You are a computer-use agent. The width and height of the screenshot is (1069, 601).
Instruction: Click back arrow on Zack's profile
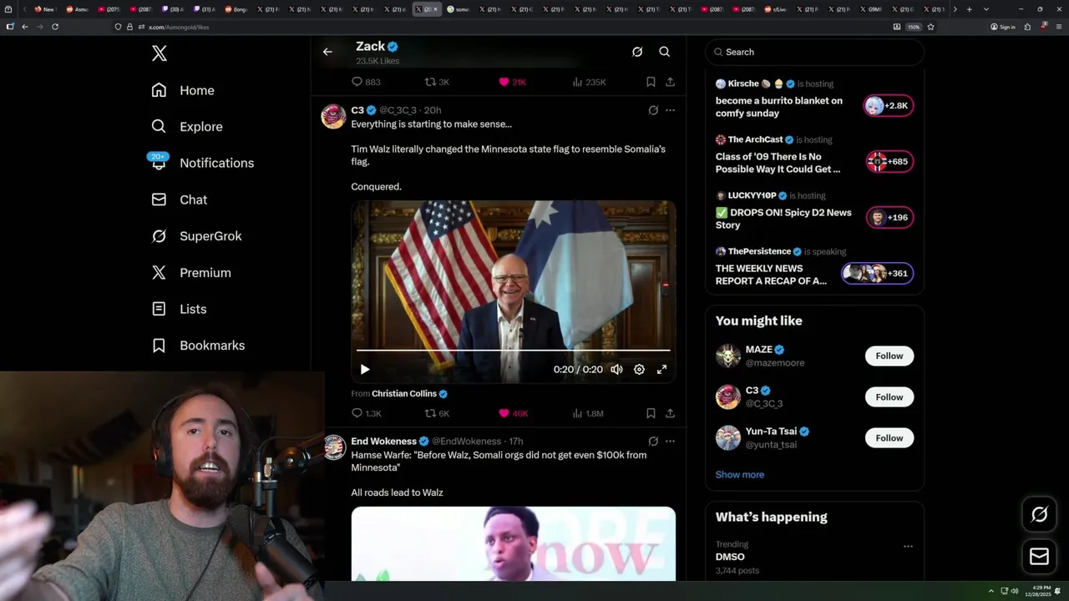tap(327, 52)
